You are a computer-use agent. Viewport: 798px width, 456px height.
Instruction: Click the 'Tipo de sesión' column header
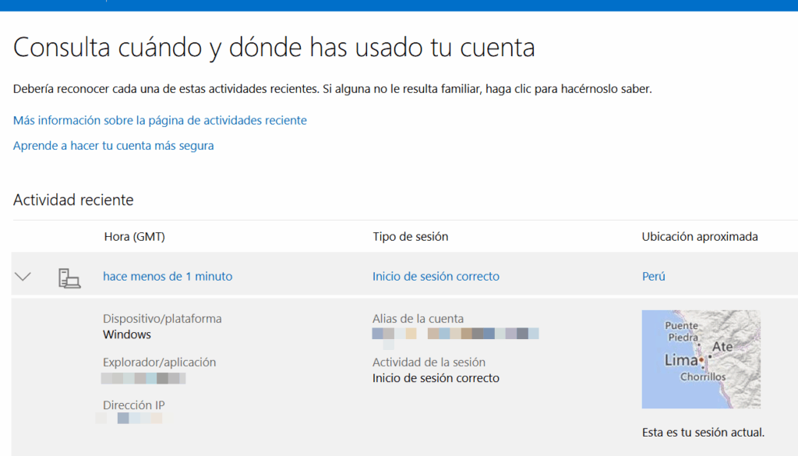[x=410, y=237]
